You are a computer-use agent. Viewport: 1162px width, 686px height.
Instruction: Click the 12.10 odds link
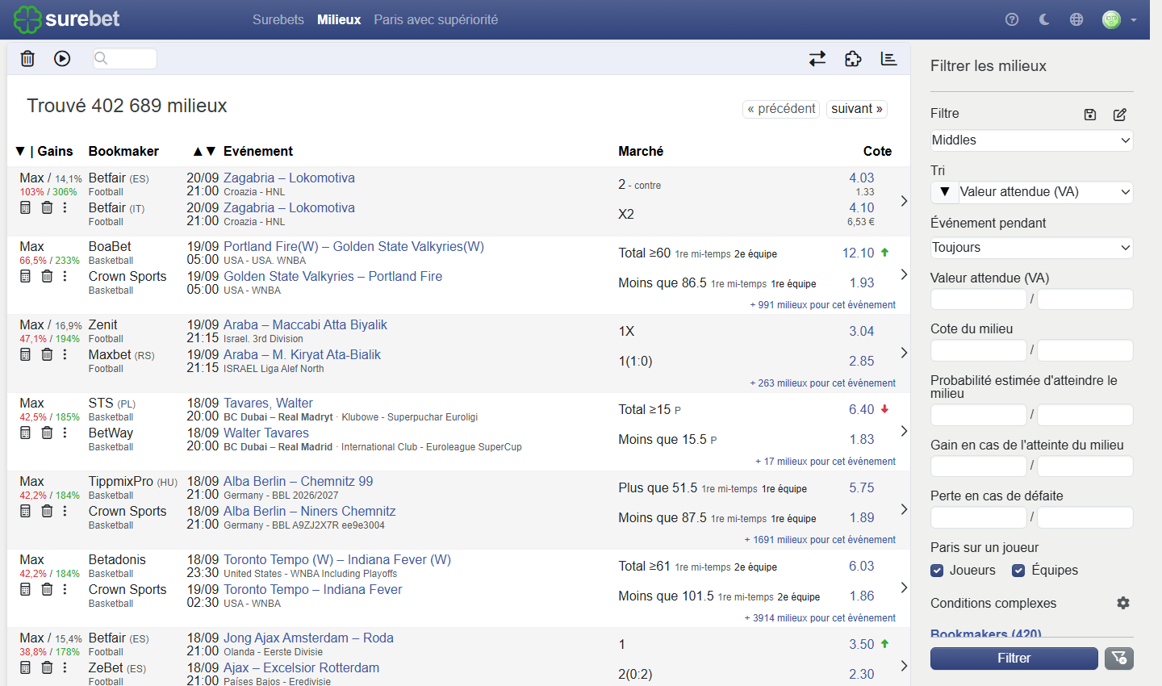coord(859,253)
